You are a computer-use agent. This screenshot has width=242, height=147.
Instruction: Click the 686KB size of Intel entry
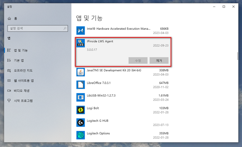pos(164,29)
